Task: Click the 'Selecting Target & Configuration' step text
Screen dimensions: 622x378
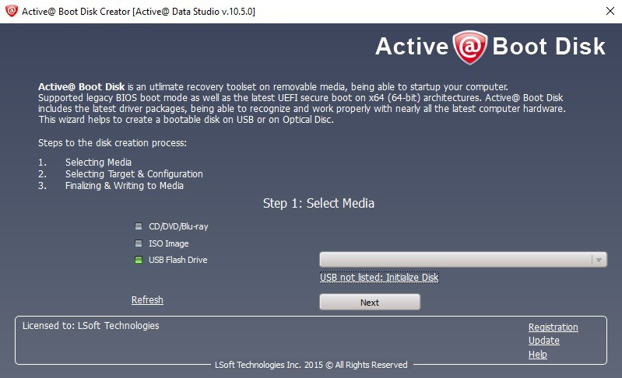Action: click(x=134, y=174)
